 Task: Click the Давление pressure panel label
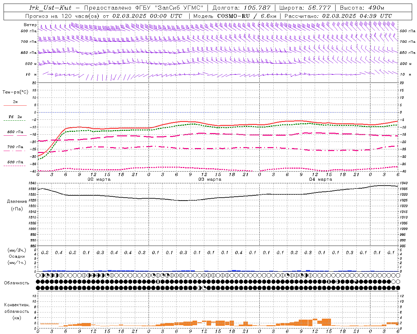point(17,202)
